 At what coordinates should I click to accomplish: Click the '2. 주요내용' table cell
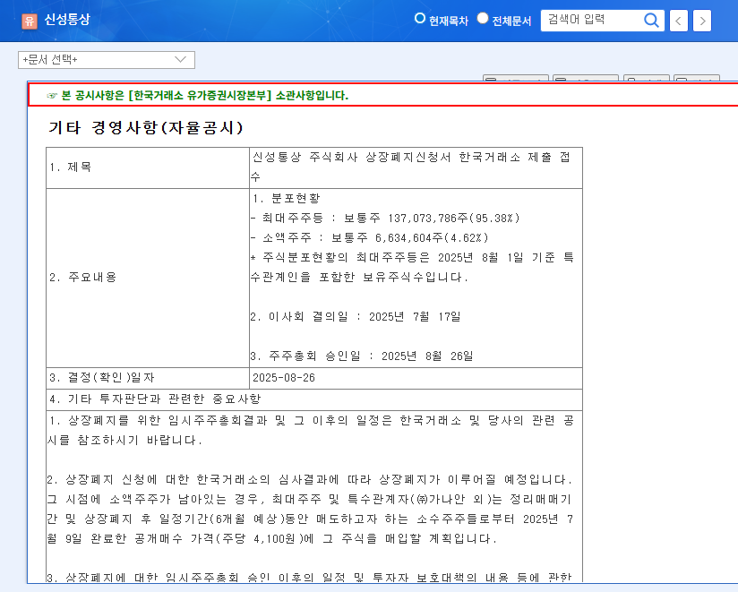tap(148, 278)
